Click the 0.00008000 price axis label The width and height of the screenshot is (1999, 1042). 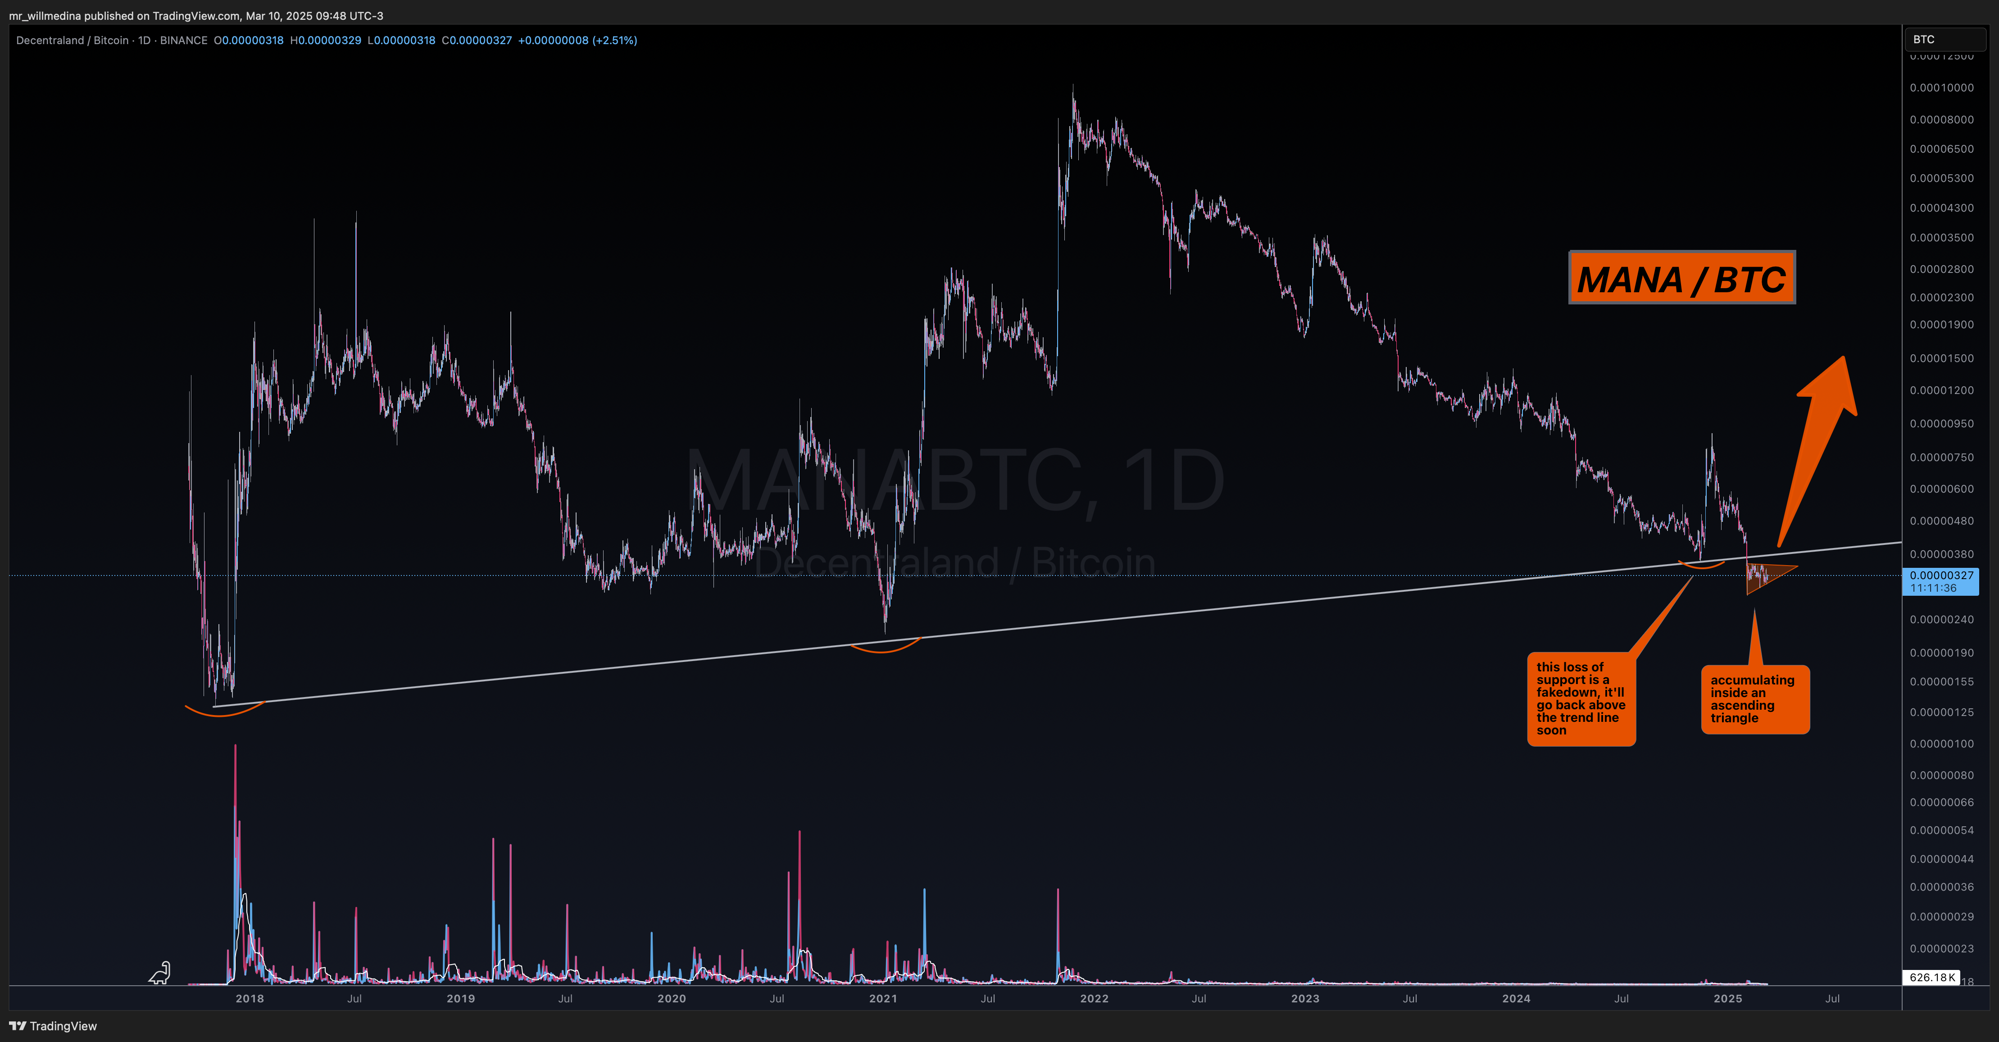coord(1942,119)
